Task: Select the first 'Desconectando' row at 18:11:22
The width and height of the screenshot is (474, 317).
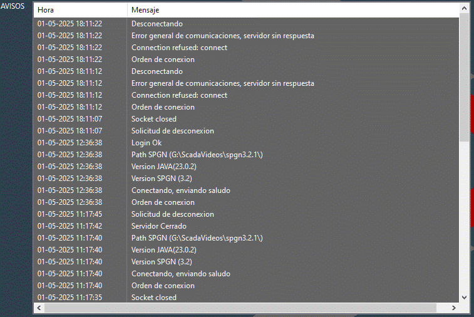Action: [246, 24]
